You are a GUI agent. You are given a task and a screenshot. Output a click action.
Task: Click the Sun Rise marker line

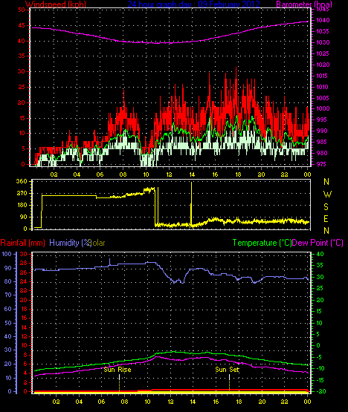[119, 382]
